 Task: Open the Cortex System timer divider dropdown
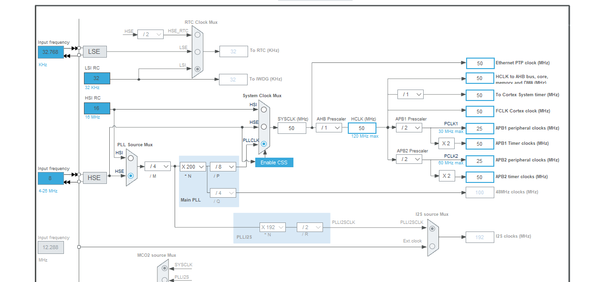[x=409, y=94]
